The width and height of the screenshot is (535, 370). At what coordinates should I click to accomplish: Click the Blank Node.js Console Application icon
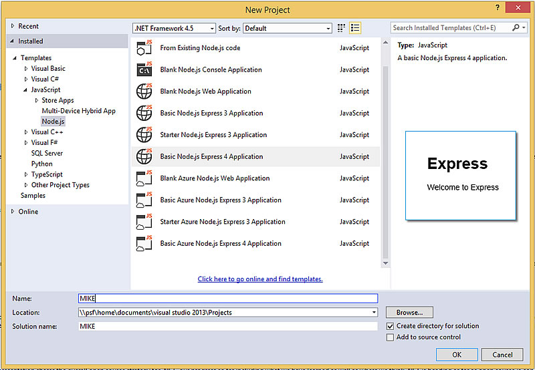pos(144,69)
